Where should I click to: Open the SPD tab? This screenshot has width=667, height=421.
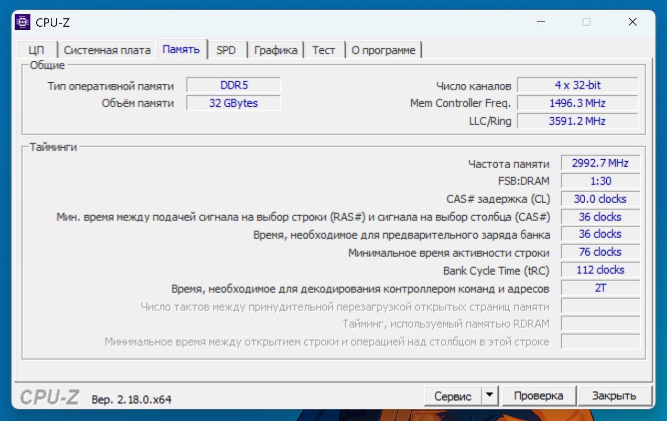click(x=226, y=50)
